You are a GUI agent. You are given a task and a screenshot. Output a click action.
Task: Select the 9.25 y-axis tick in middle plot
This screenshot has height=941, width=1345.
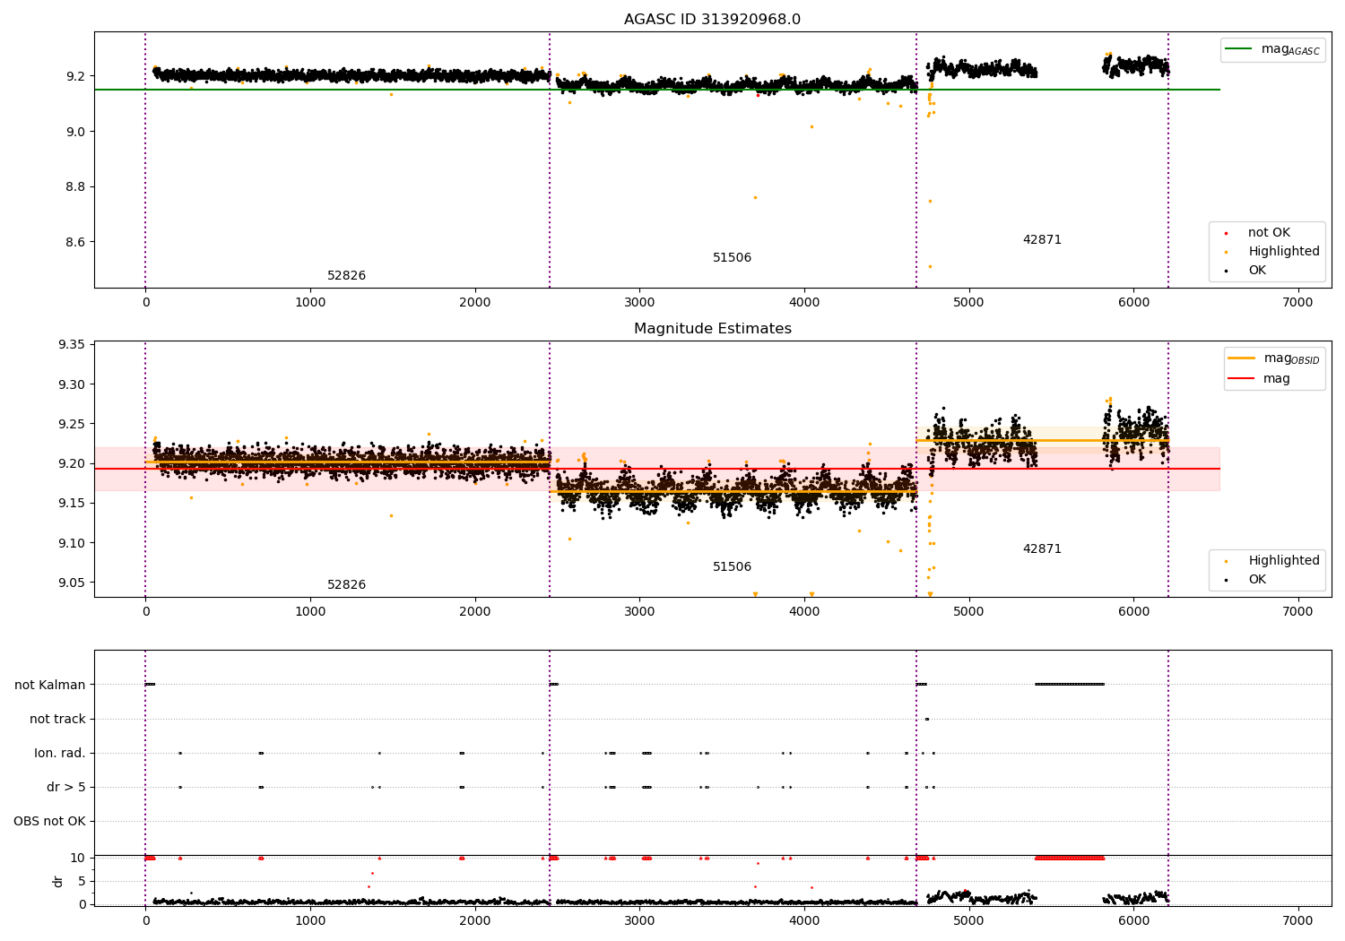click(x=72, y=425)
